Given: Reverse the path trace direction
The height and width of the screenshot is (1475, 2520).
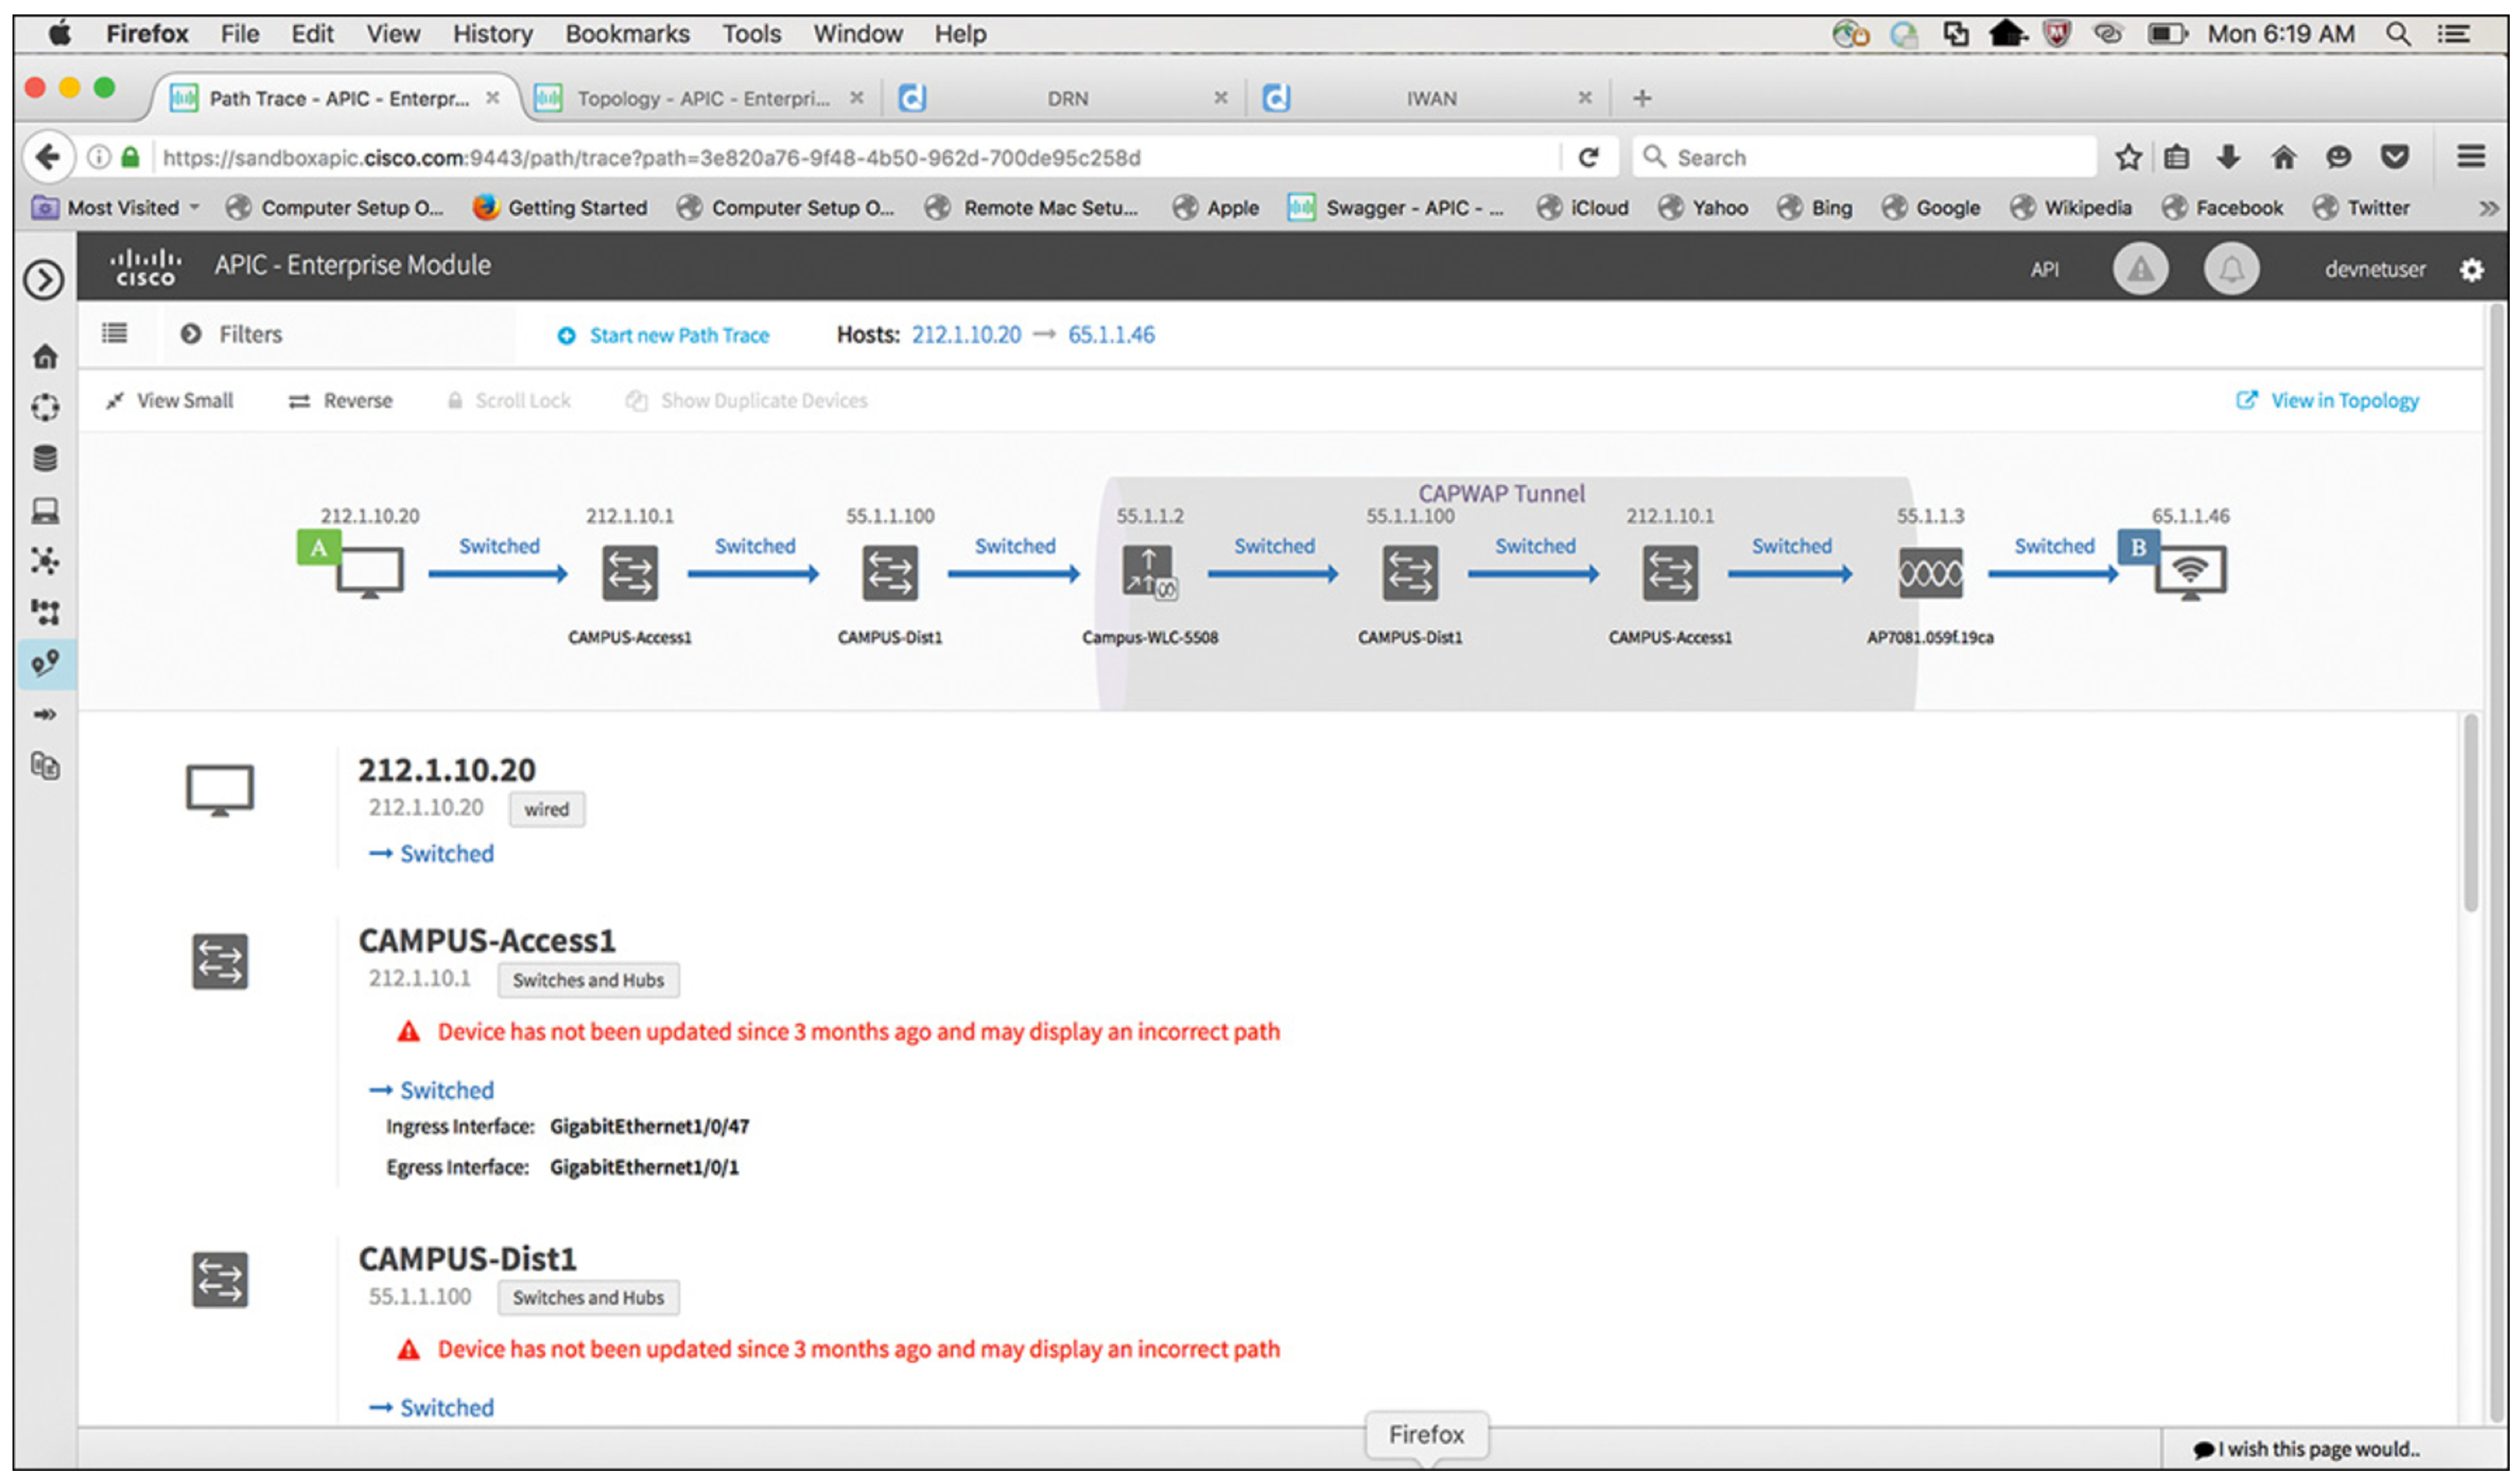Looking at the screenshot, I should pos(341,401).
